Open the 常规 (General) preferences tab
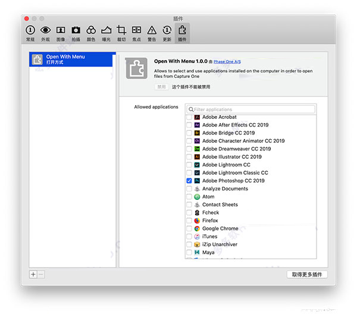357x314 pixels. point(30,33)
